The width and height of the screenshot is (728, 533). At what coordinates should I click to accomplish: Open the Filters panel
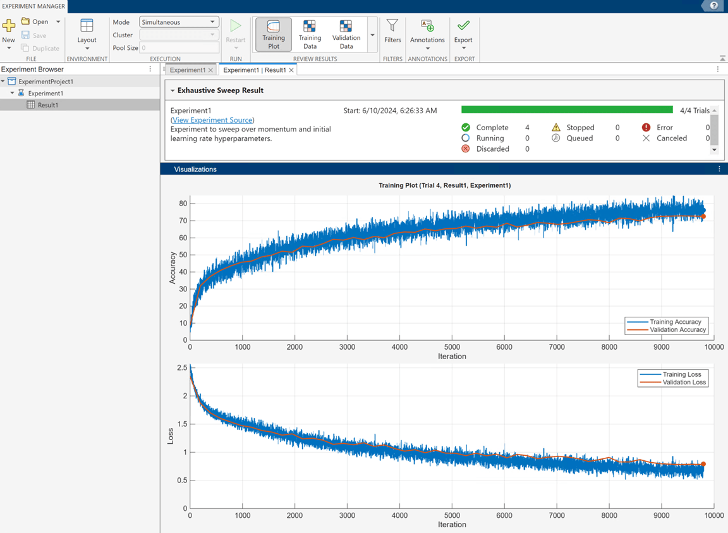tap(392, 31)
